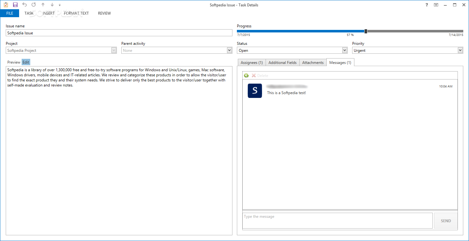Click the end date 7/14/2015
Screen dimensions: 469x241
tap(456, 35)
